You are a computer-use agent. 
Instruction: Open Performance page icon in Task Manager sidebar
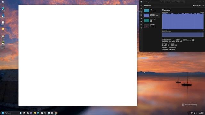tap(141, 12)
